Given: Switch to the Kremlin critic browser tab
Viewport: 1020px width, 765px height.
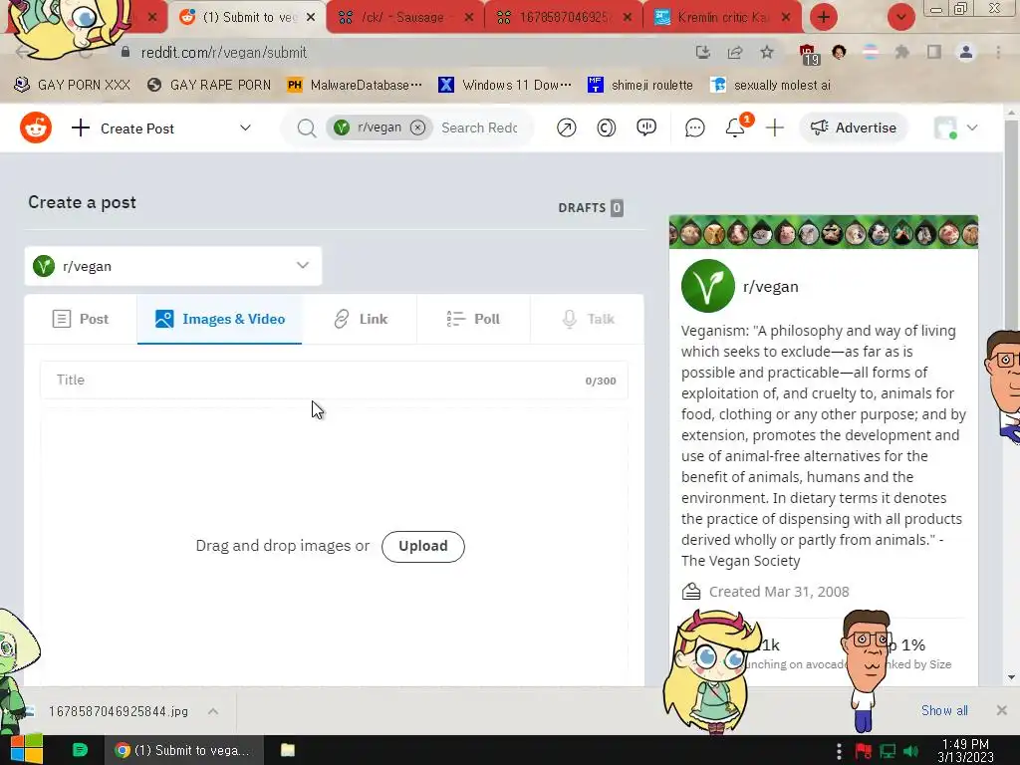Looking at the screenshot, I should pyautogui.click(x=722, y=18).
